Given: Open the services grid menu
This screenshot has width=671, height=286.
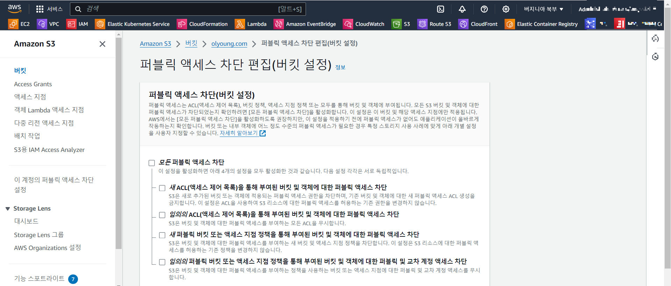Looking at the screenshot, I should pyautogui.click(x=40, y=9).
